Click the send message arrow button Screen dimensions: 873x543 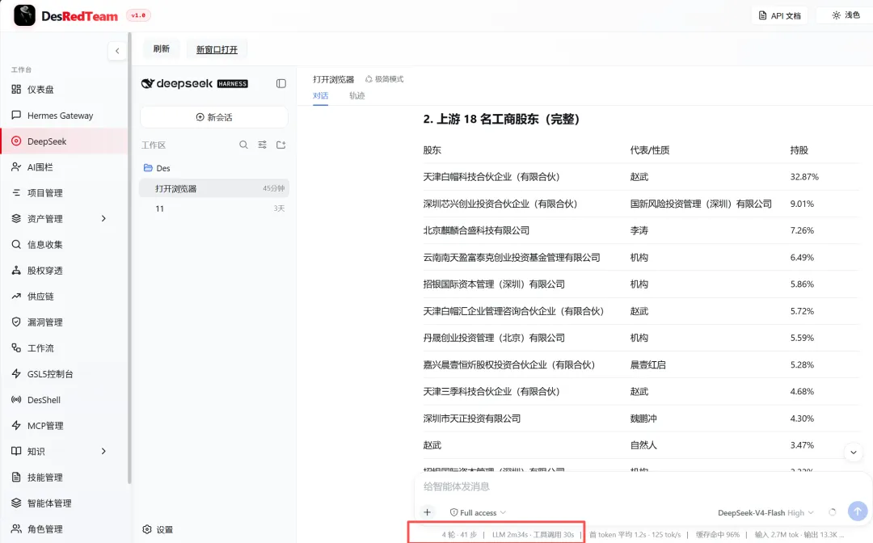pyautogui.click(x=858, y=511)
